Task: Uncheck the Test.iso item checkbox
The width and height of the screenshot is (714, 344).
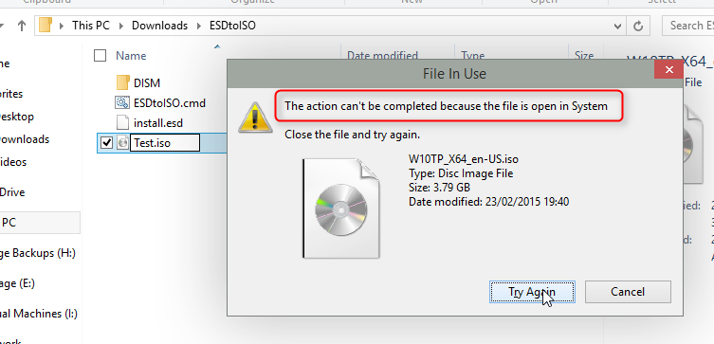Action: pyautogui.click(x=106, y=143)
